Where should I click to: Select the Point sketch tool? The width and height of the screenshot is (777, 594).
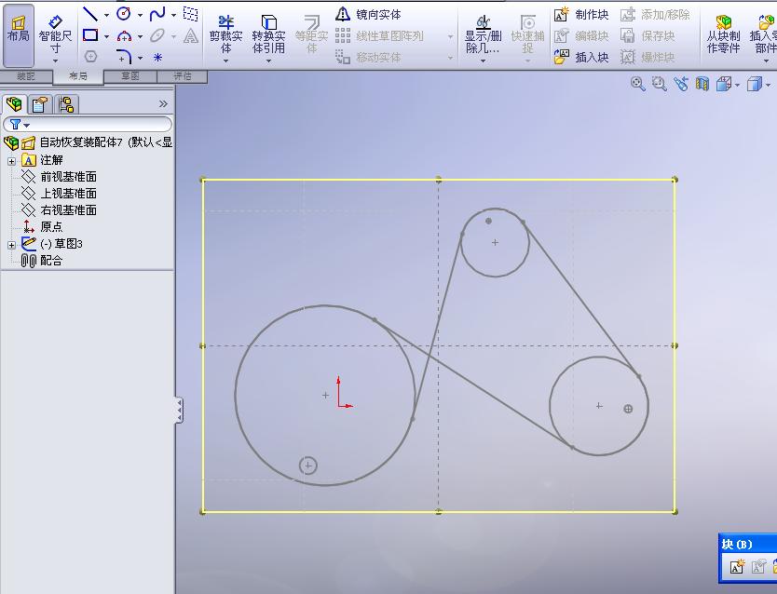(x=157, y=57)
